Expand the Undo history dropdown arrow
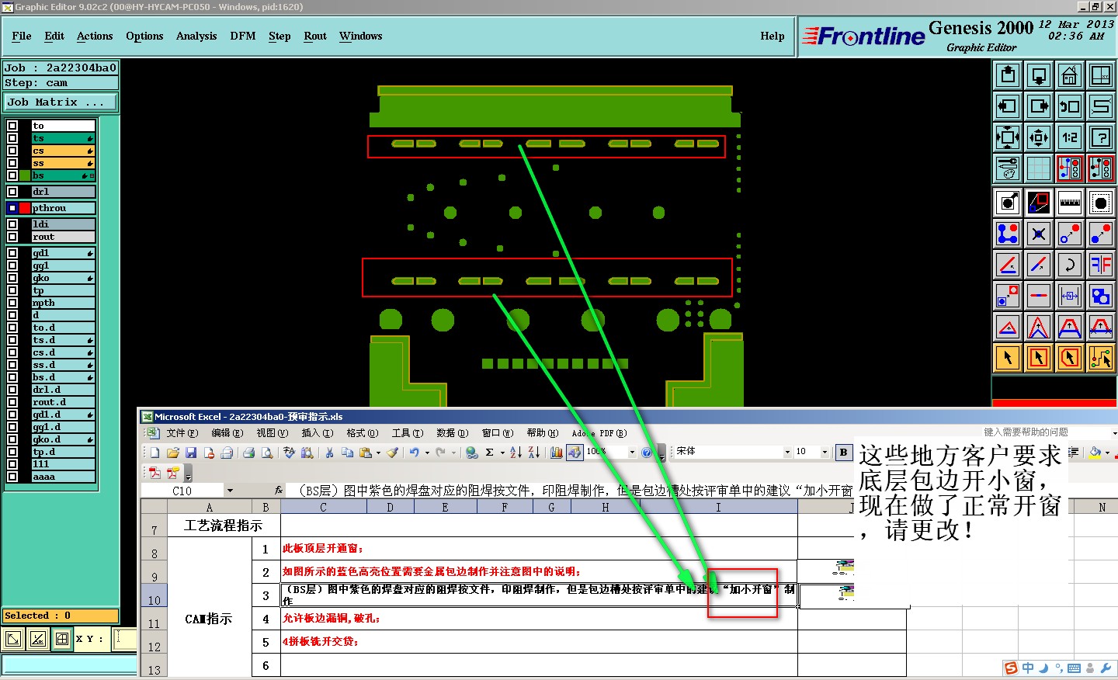 point(427,453)
